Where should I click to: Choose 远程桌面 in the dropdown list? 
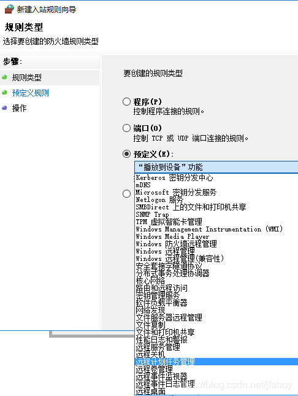pyautogui.click(x=151, y=392)
